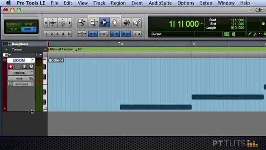Click the green metronome-like icon beside auto read
Image resolution: width=266 pixels, height=150 pixels.
[x=10, y=84]
